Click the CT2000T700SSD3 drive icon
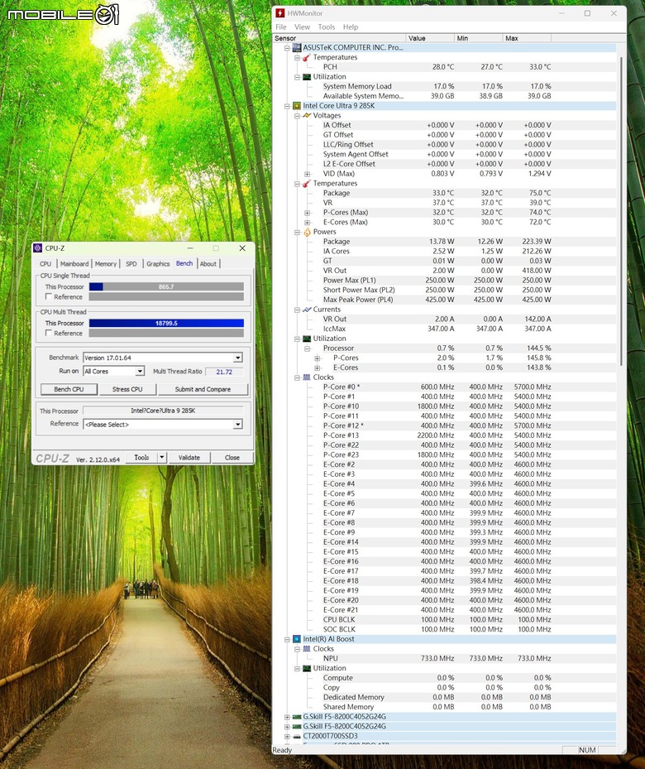Screen dimensions: 645x769 click(297, 736)
